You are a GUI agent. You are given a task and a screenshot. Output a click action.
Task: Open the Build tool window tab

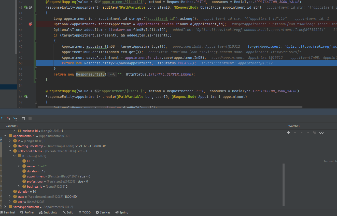[68, 212]
